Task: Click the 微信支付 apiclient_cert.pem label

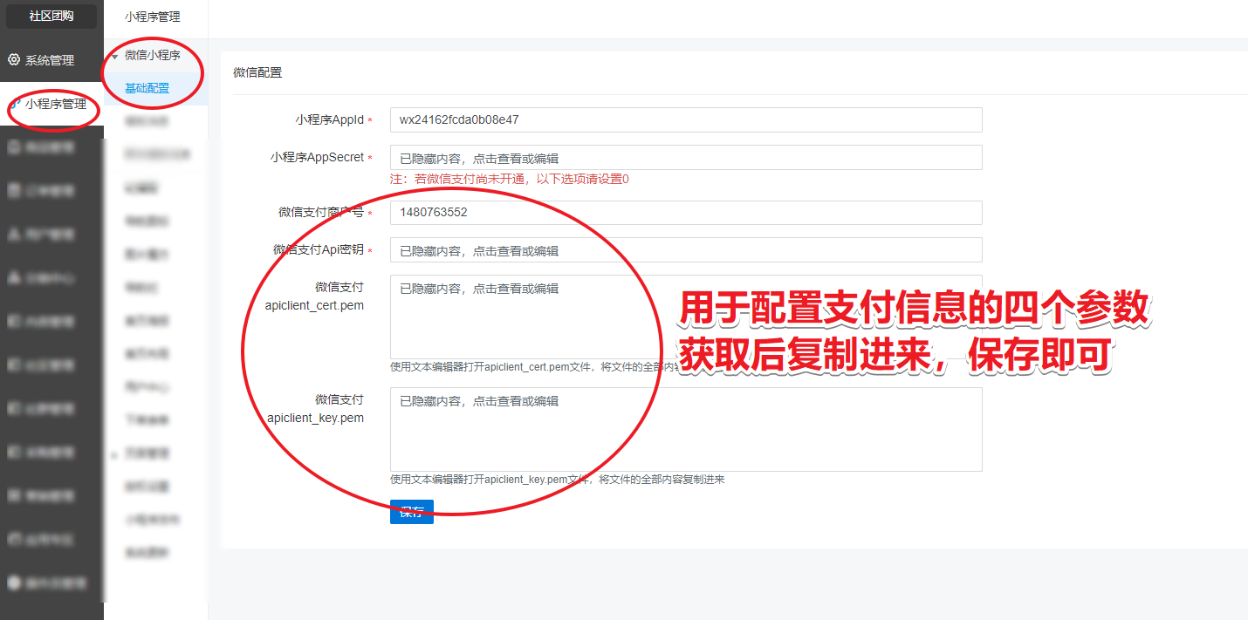Action: coord(315,296)
